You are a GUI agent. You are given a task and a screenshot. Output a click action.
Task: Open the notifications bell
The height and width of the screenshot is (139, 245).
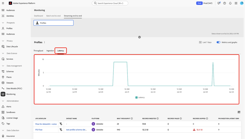pyautogui.click(x=230, y=3)
